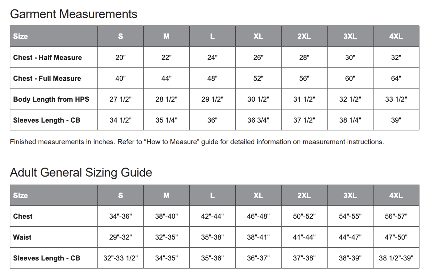Viewport: 435px width, 280px height.
Task: Select the "Chest - Full Measure" row label
Action: 47,78
